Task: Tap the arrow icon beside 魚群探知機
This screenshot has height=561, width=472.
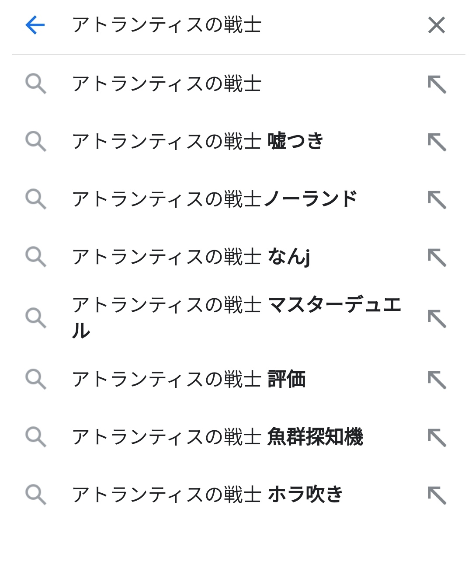Action: click(x=437, y=438)
